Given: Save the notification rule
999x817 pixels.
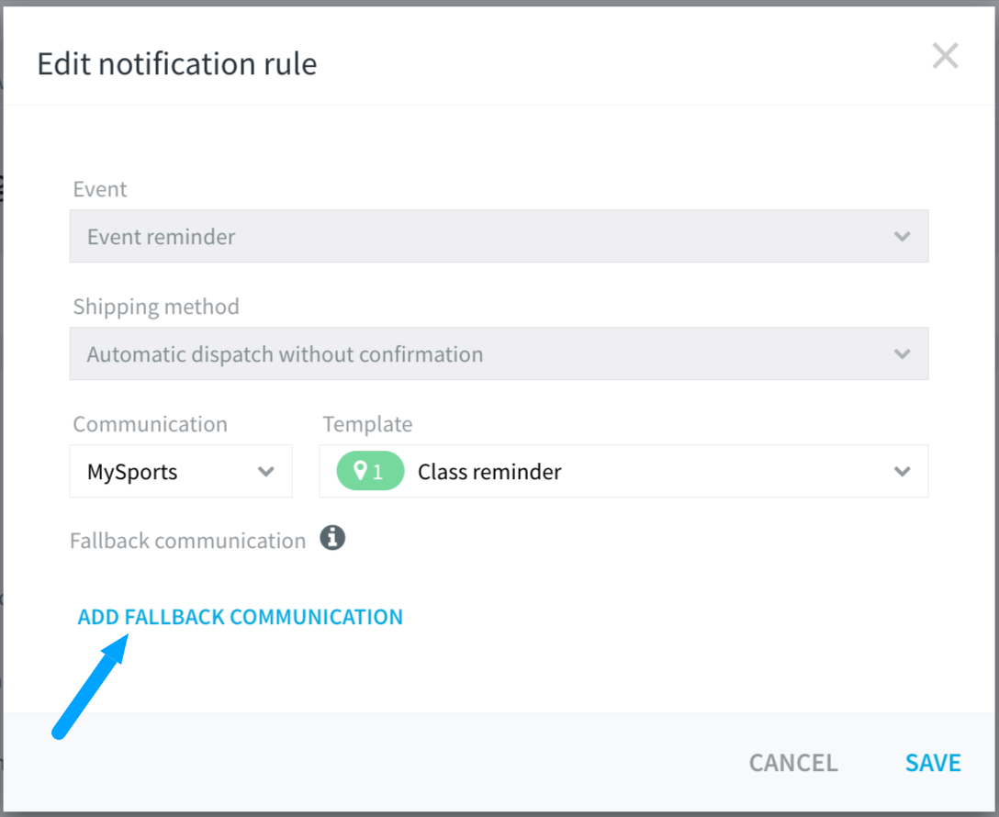Looking at the screenshot, I should click(933, 762).
